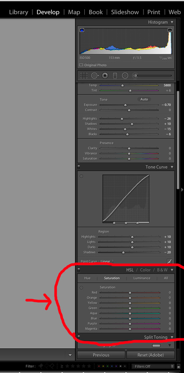Select the Spot Removal tool
The height and width of the screenshot is (373, 184).
95,75
